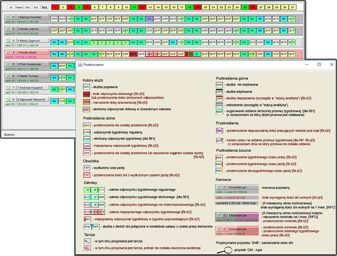
Task: Click the 'w tym dniu przypisana jest tarcza' icon
Action: pyautogui.click(x=87, y=241)
